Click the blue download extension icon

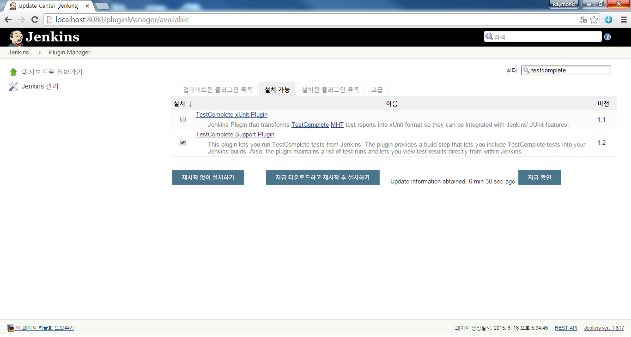tap(609, 19)
